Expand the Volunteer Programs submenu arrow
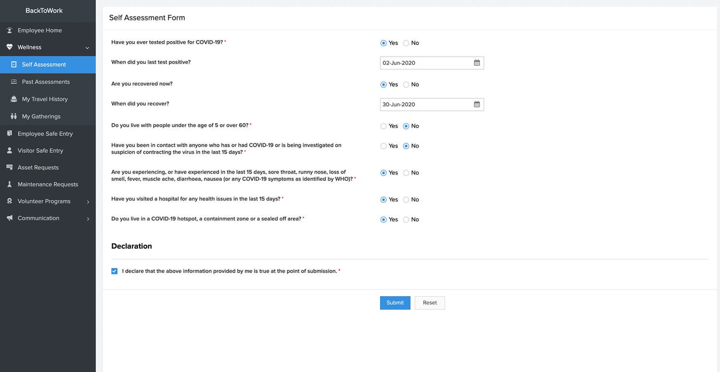720x372 pixels. coord(88,202)
